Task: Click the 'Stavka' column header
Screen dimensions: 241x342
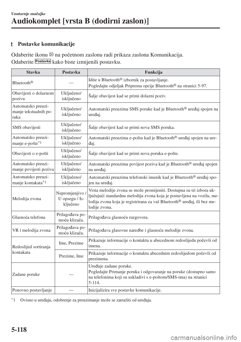Action: click(x=33, y=72)
